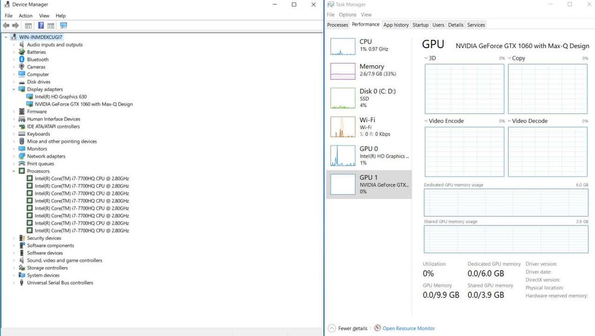
Task: Select the Security devices icon
Action: pyautogui.click(x=21, y=238)
